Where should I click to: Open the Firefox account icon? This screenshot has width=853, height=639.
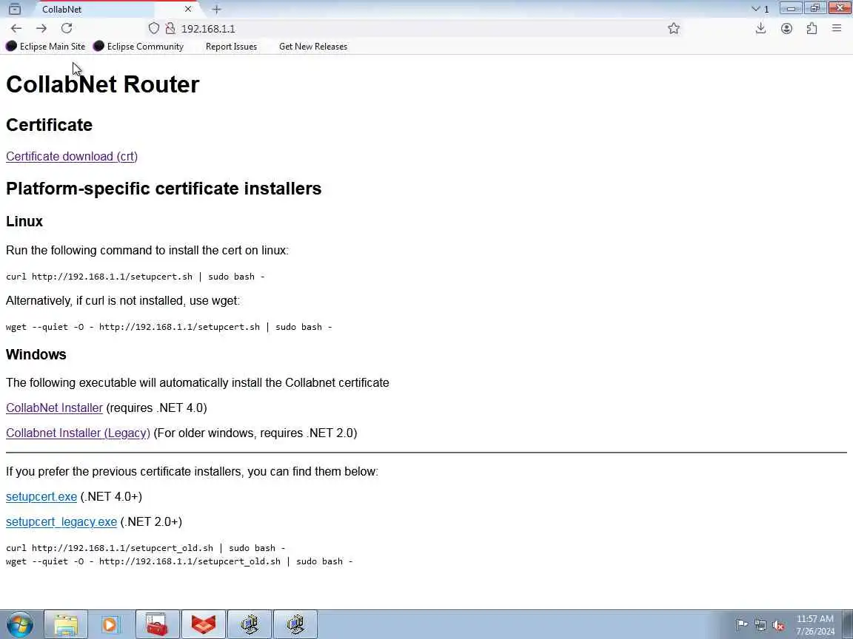pos(786,28)
